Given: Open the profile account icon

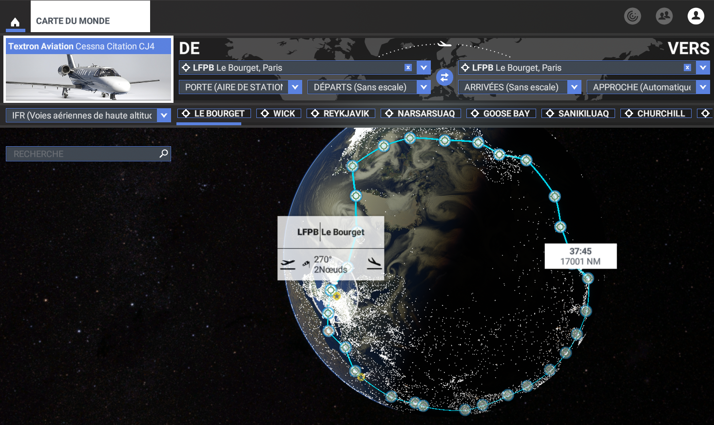Looking at the screenshot, I should tap(696, 16).
